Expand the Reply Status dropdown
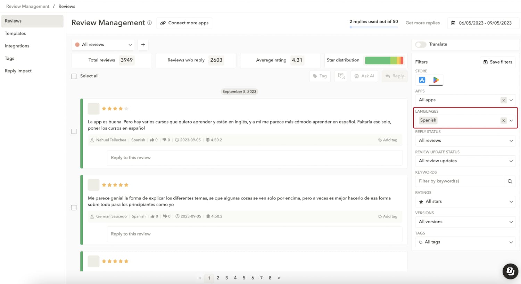This screenshot has width=521, height=284. (x=465, y=141)
